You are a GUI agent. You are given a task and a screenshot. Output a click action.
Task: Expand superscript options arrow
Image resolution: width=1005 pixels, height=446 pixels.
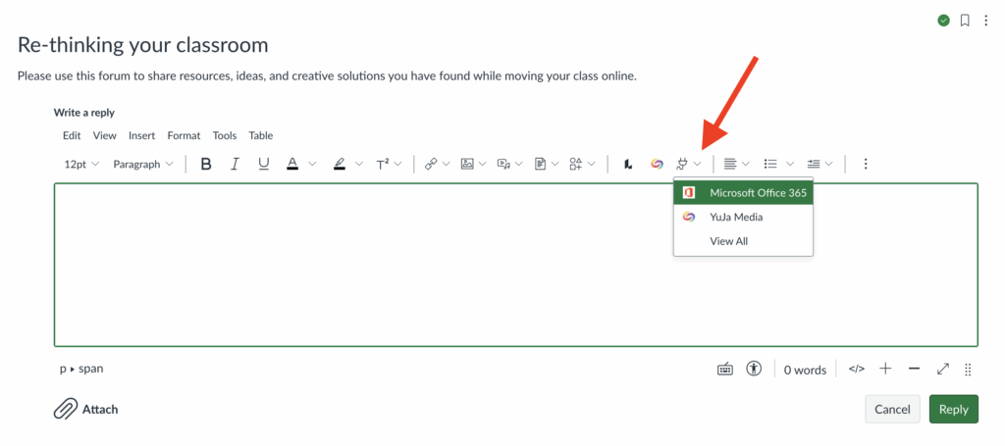click(398, 165)
